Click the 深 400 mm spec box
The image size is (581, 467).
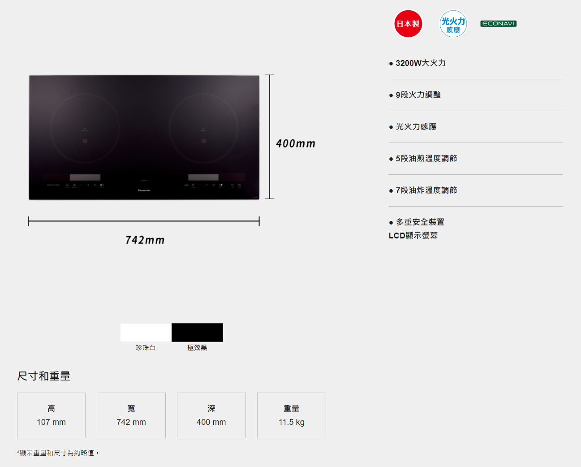tap(211, 415)
